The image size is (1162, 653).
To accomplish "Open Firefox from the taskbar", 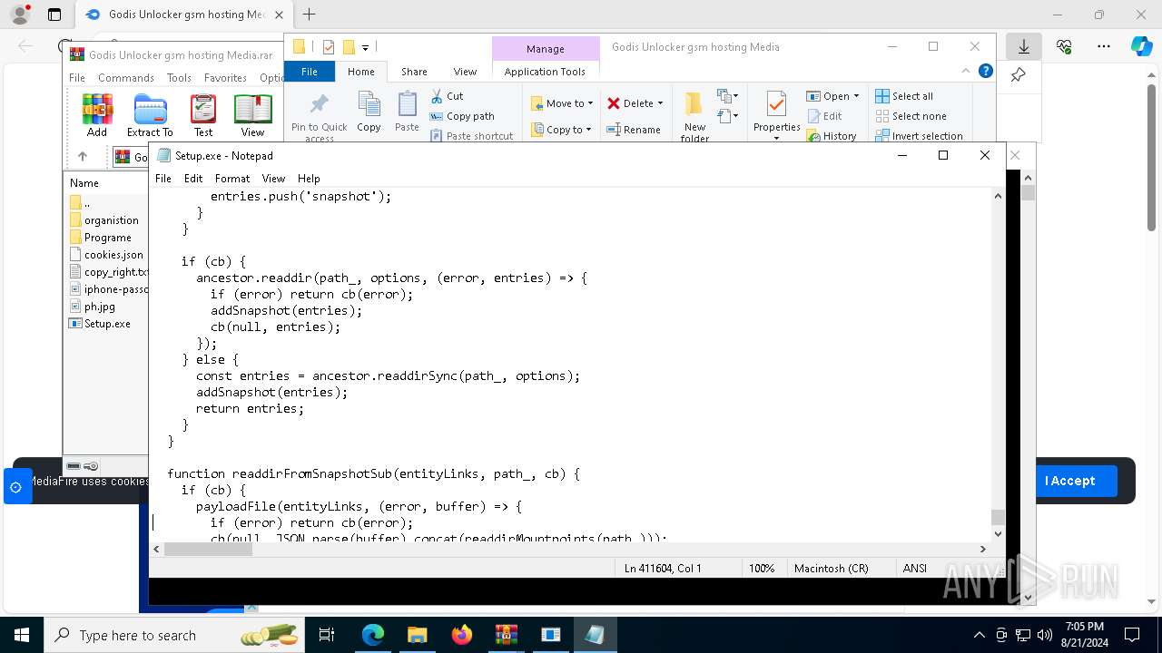I will [462, 635].
